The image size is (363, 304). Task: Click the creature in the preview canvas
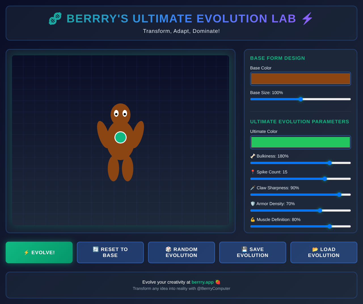point(121,137)
